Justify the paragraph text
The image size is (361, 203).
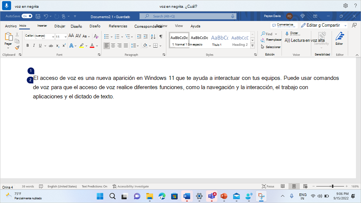tap(126, 45)
